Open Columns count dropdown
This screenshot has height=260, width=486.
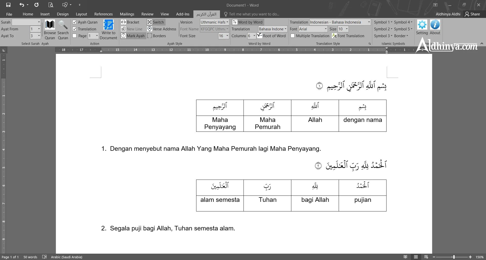point(254,36)
